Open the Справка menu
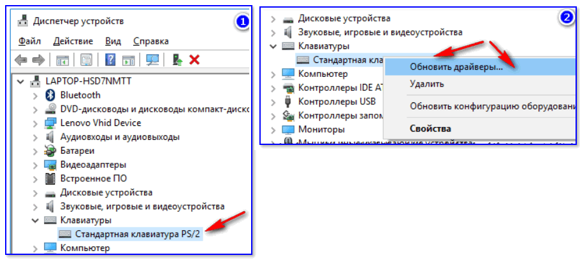Viewport: 580px width, 260px height. pos(146,41)
